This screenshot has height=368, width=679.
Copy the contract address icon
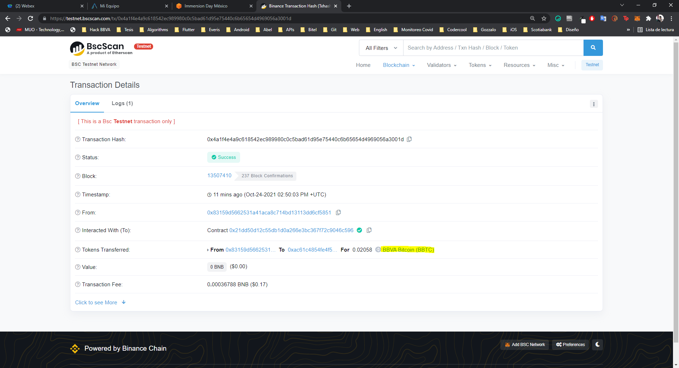(369, 230)
